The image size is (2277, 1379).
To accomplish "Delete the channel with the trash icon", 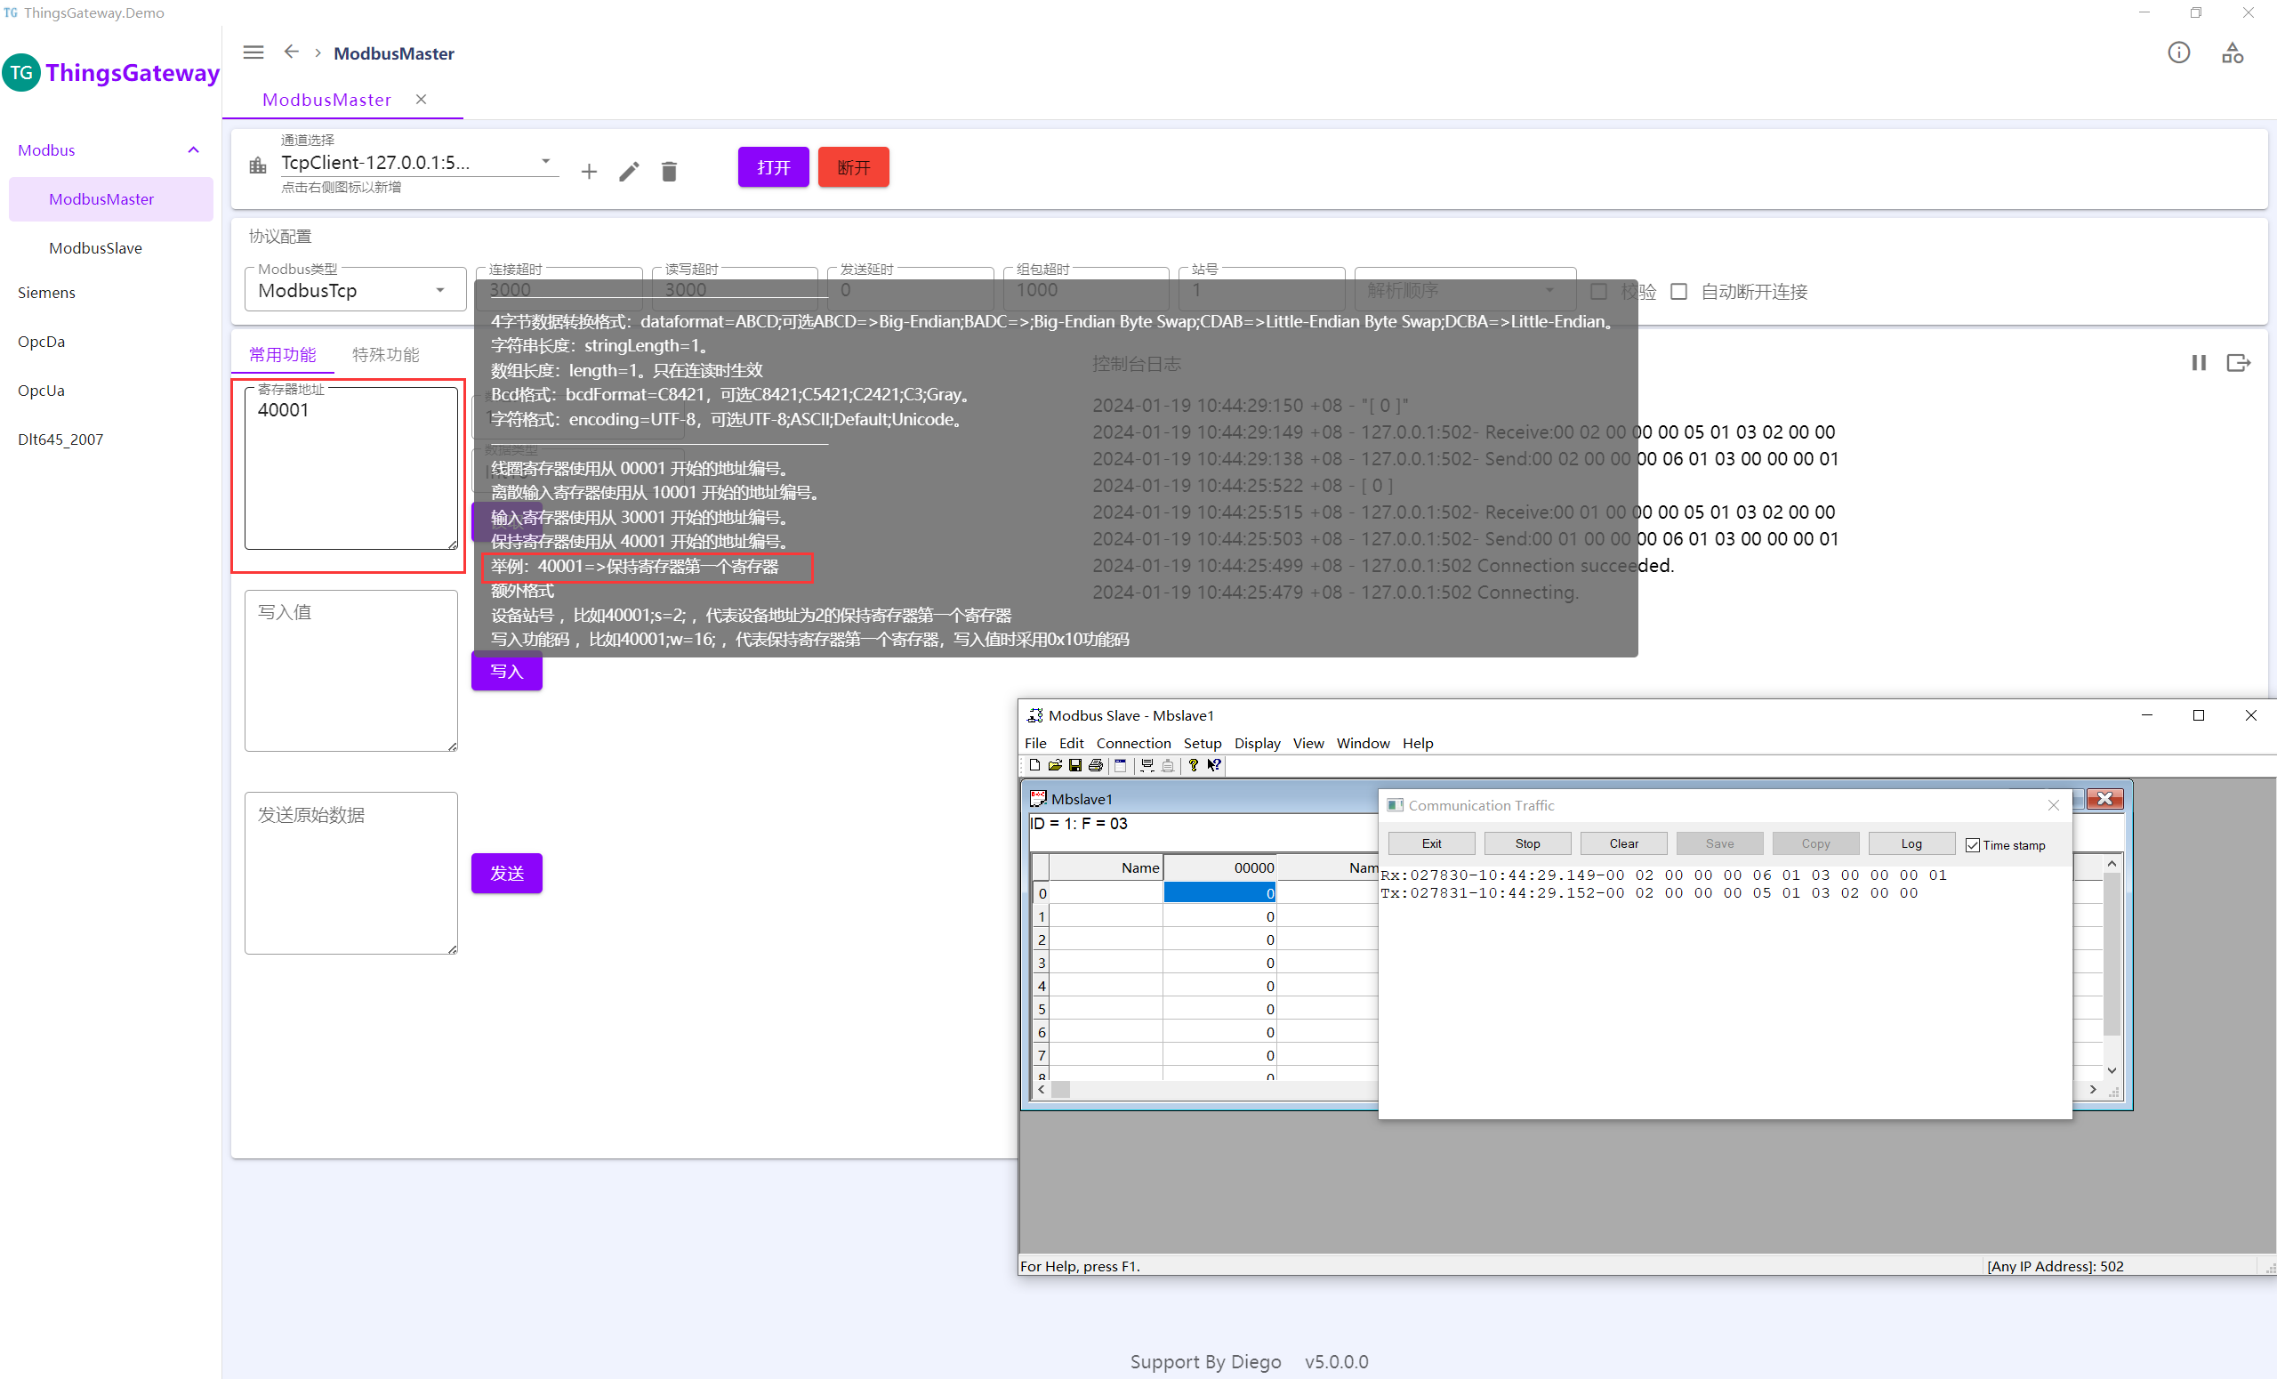I will pyautogui.click(x=669, y=171).
